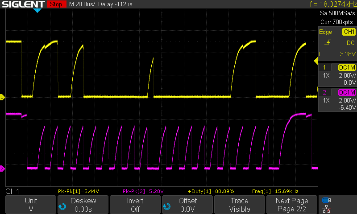
Task: Click the channel 2 ground marker
Action: [x=2, y=169]
